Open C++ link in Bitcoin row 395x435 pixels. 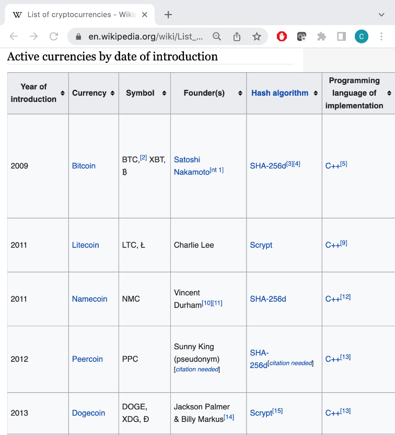click(x=332, y=166)
